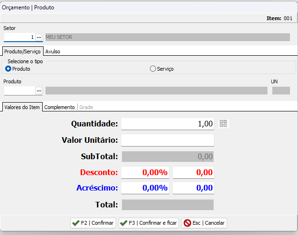Click the Acréscimo value field

194,188
